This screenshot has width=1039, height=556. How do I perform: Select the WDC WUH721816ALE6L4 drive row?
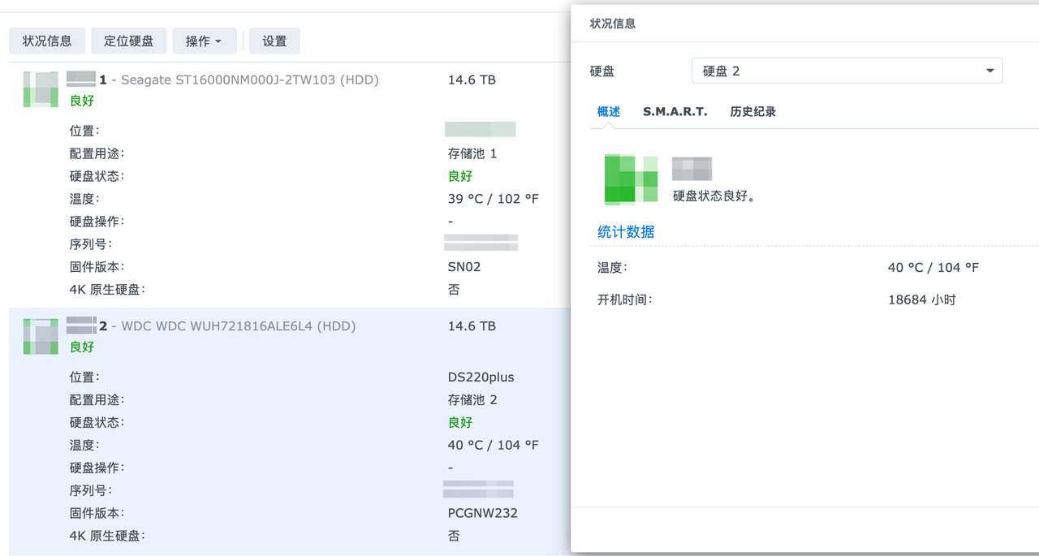(238, 326)
